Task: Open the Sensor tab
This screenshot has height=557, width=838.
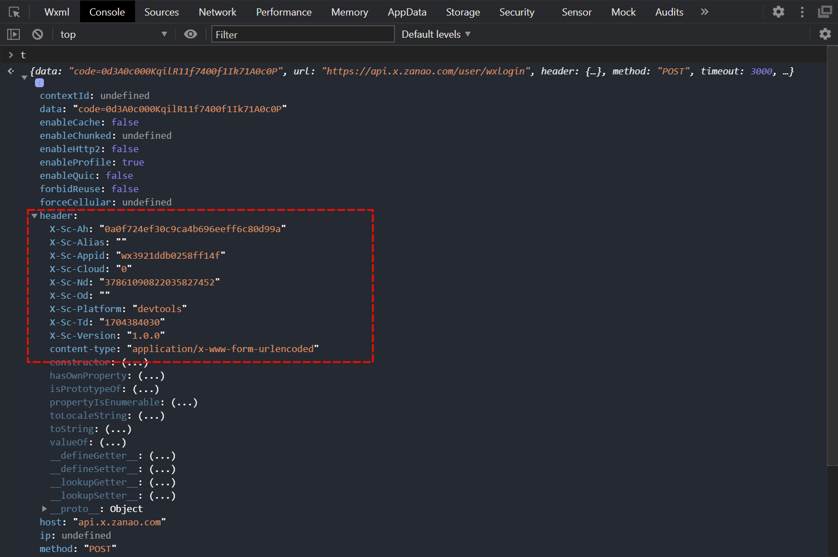Action: (x=577, y=12)
